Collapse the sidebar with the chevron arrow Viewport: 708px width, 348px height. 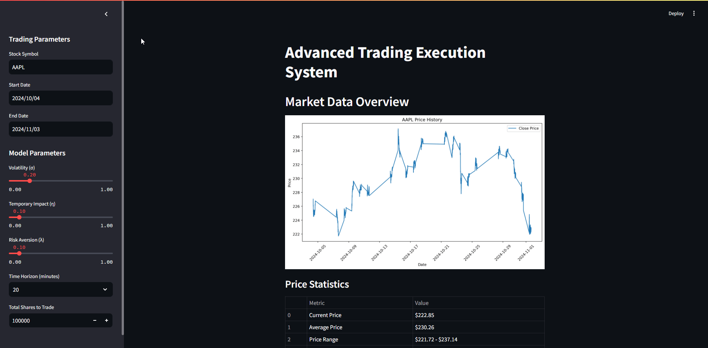click(106, 14)
